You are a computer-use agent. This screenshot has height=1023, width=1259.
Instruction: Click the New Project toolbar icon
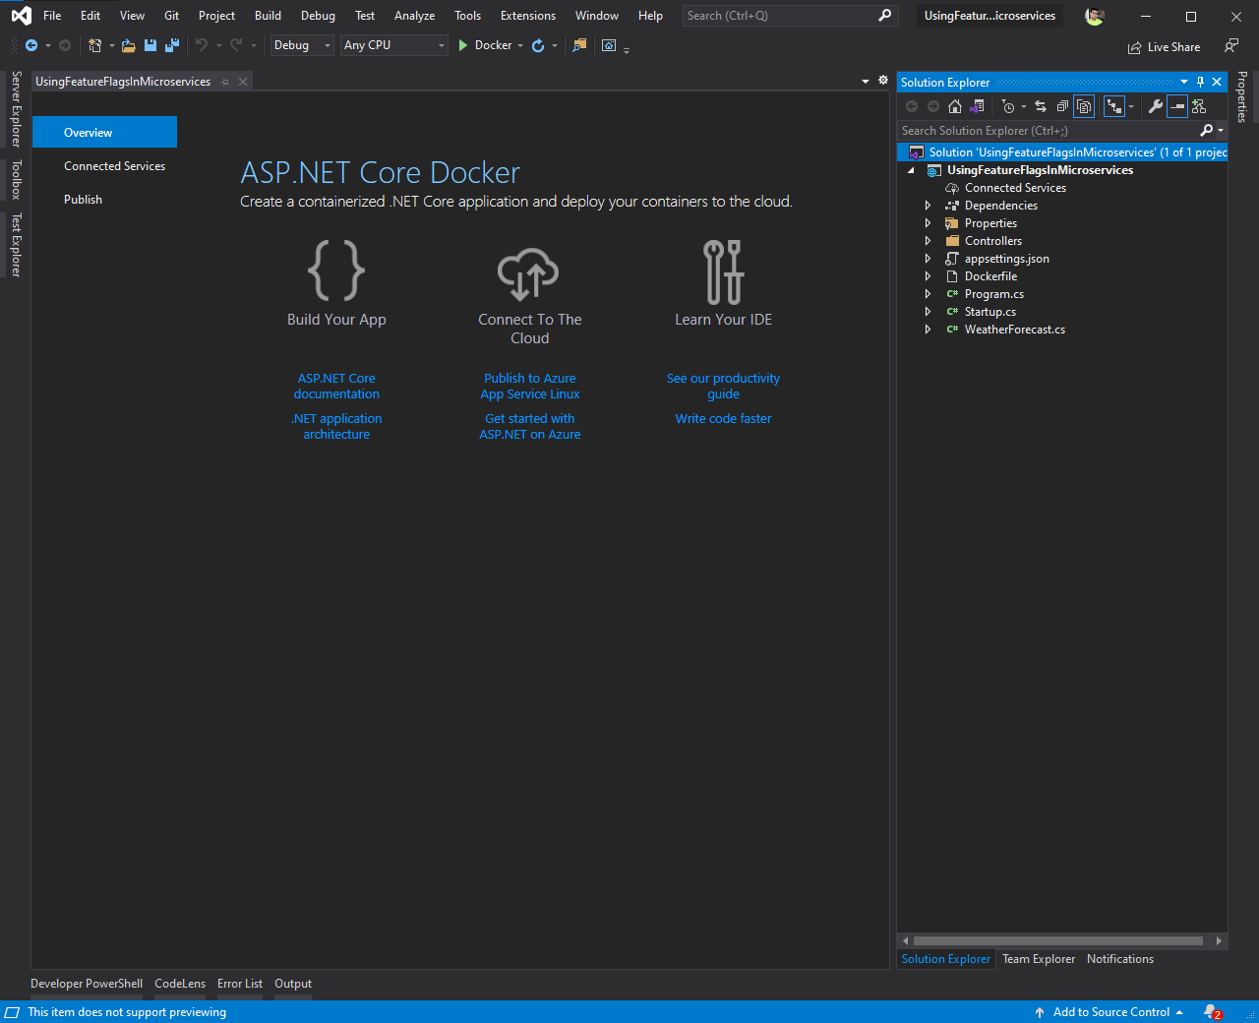pyautogui.click(x=94, y=45)
